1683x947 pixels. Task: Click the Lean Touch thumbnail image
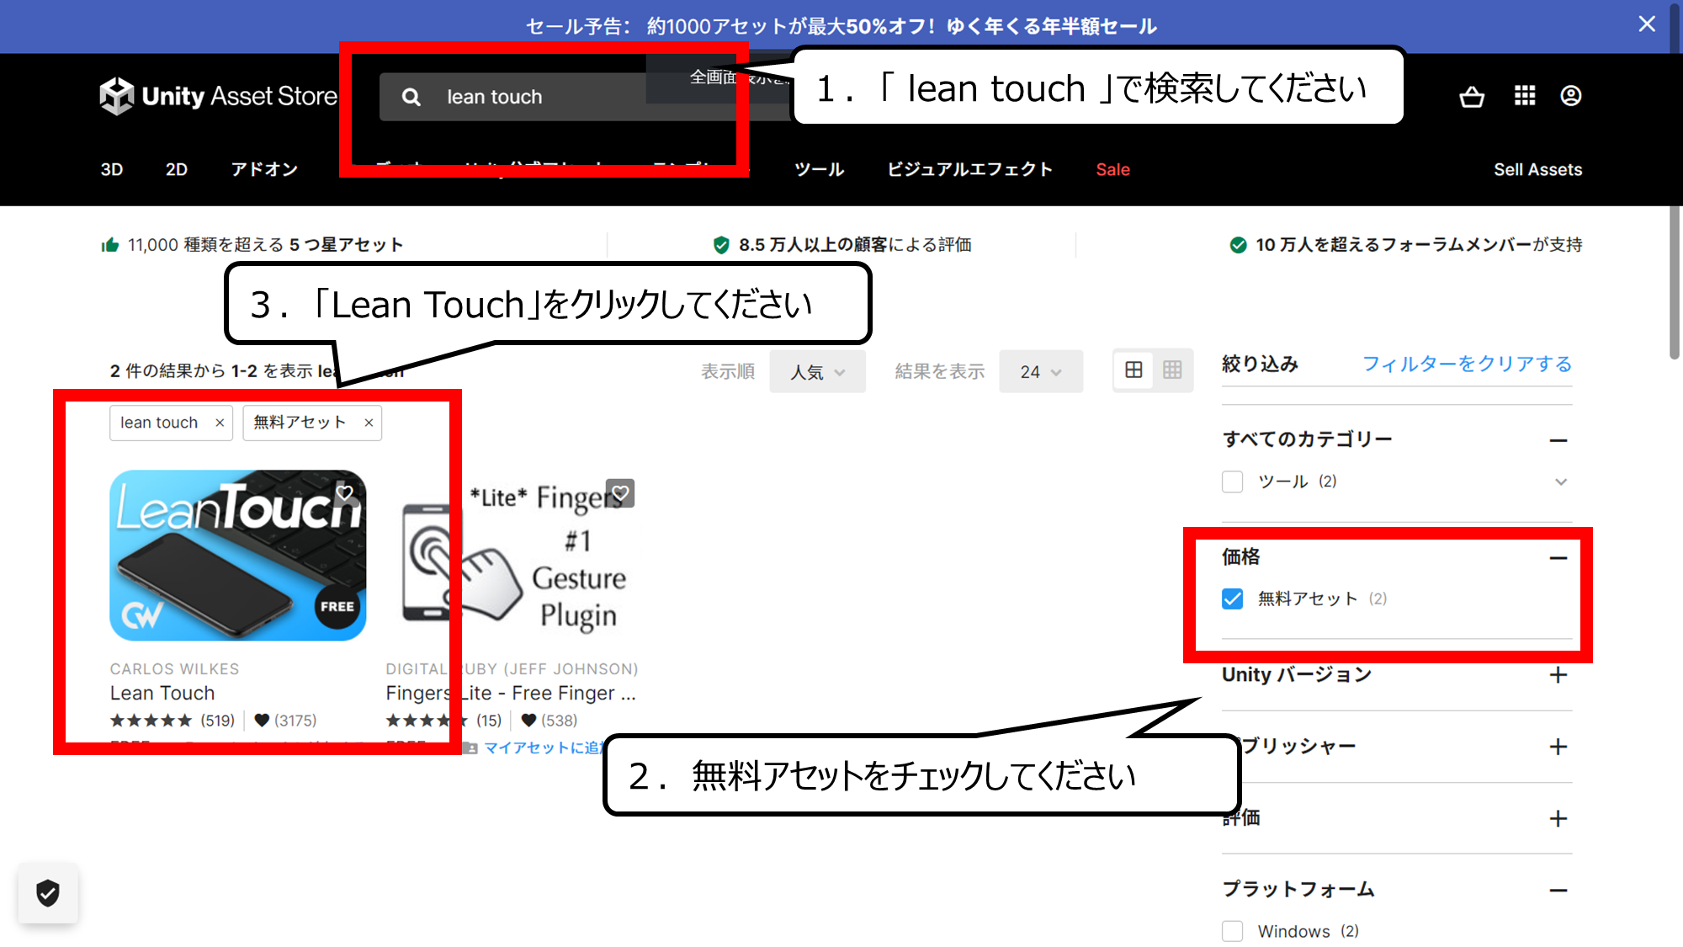pyautogui.click(x=237, y=556)
